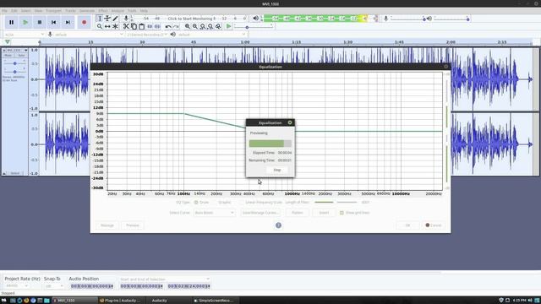The width and height of the screenshot is (541, 304).
Task: Select the Time Shift tool
Action: click(107, 26)
